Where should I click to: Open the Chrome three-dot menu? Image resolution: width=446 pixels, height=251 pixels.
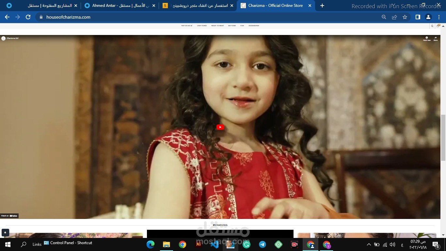click(439, 17)
